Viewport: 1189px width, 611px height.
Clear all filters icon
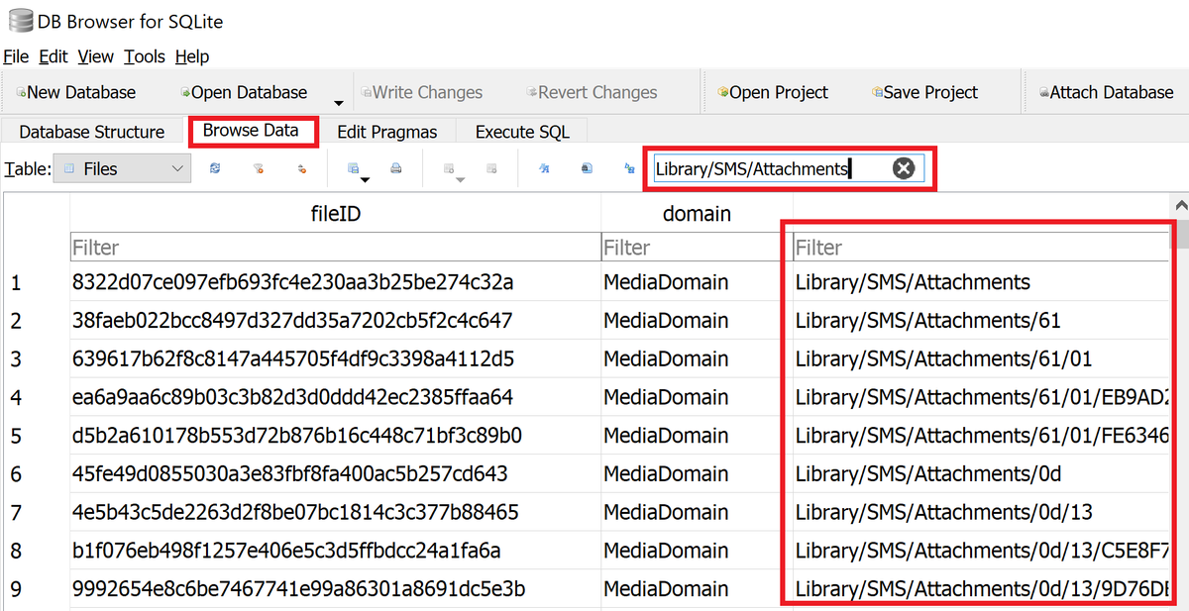click(x=258, y=169)
